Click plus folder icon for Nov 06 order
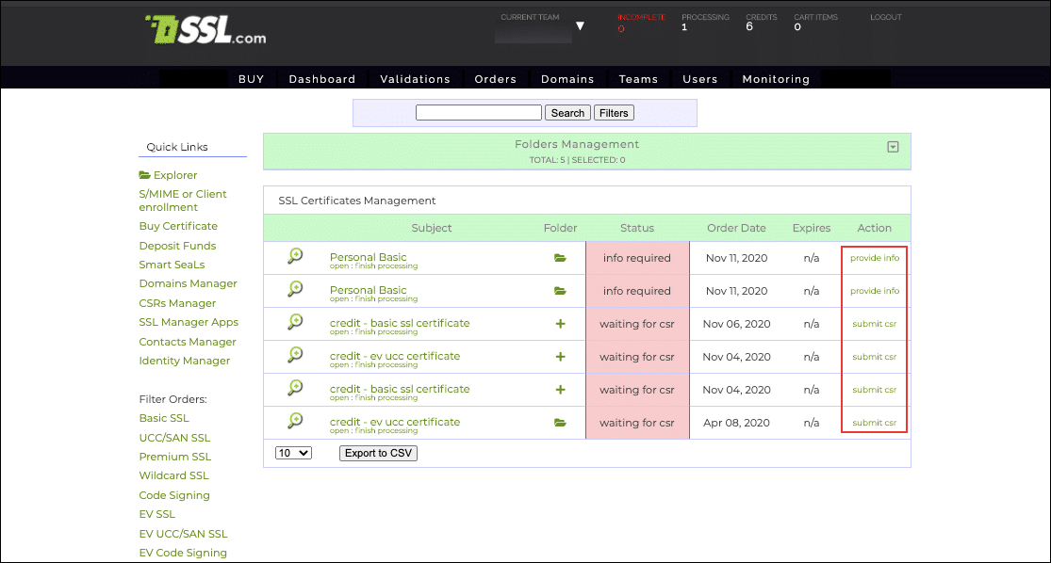1051x563 pixels. 560,324
